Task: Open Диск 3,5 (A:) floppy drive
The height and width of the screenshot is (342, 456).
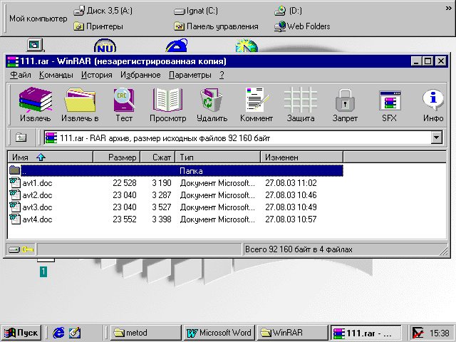Action: coord(103,11)
